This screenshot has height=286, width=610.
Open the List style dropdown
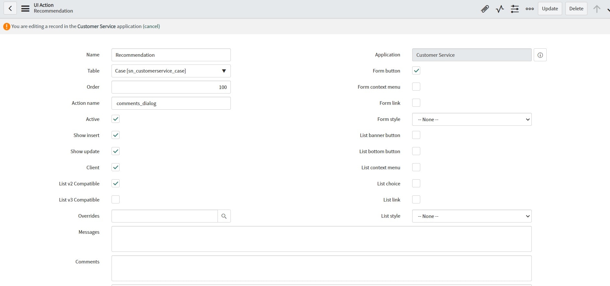point(472,216)
